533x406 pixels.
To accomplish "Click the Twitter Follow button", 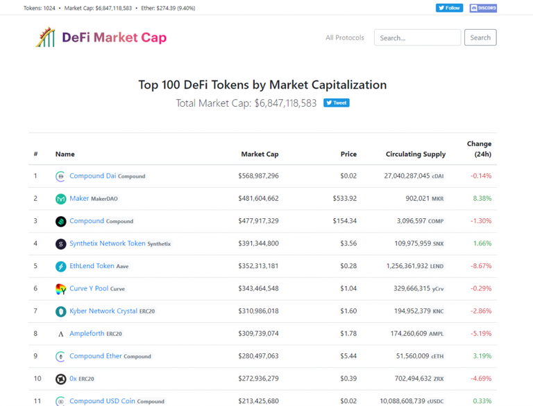I will click(x=449, y=8).
